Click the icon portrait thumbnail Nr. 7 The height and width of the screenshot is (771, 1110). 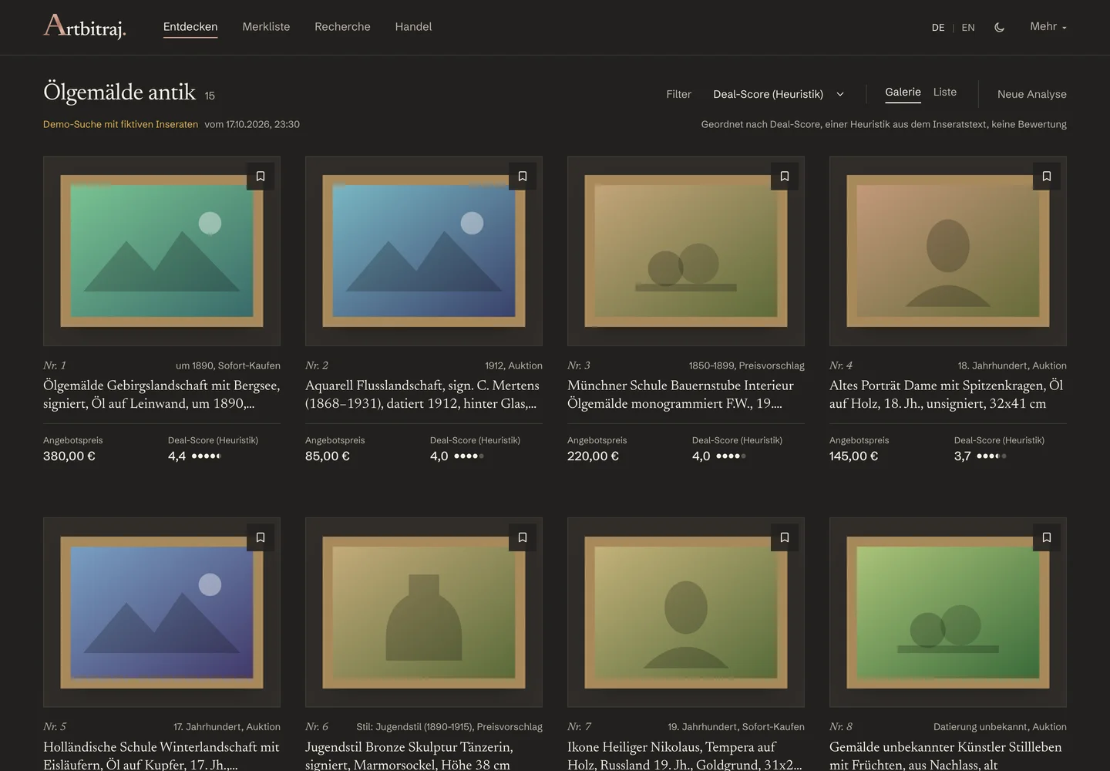[x=686, y=612]
